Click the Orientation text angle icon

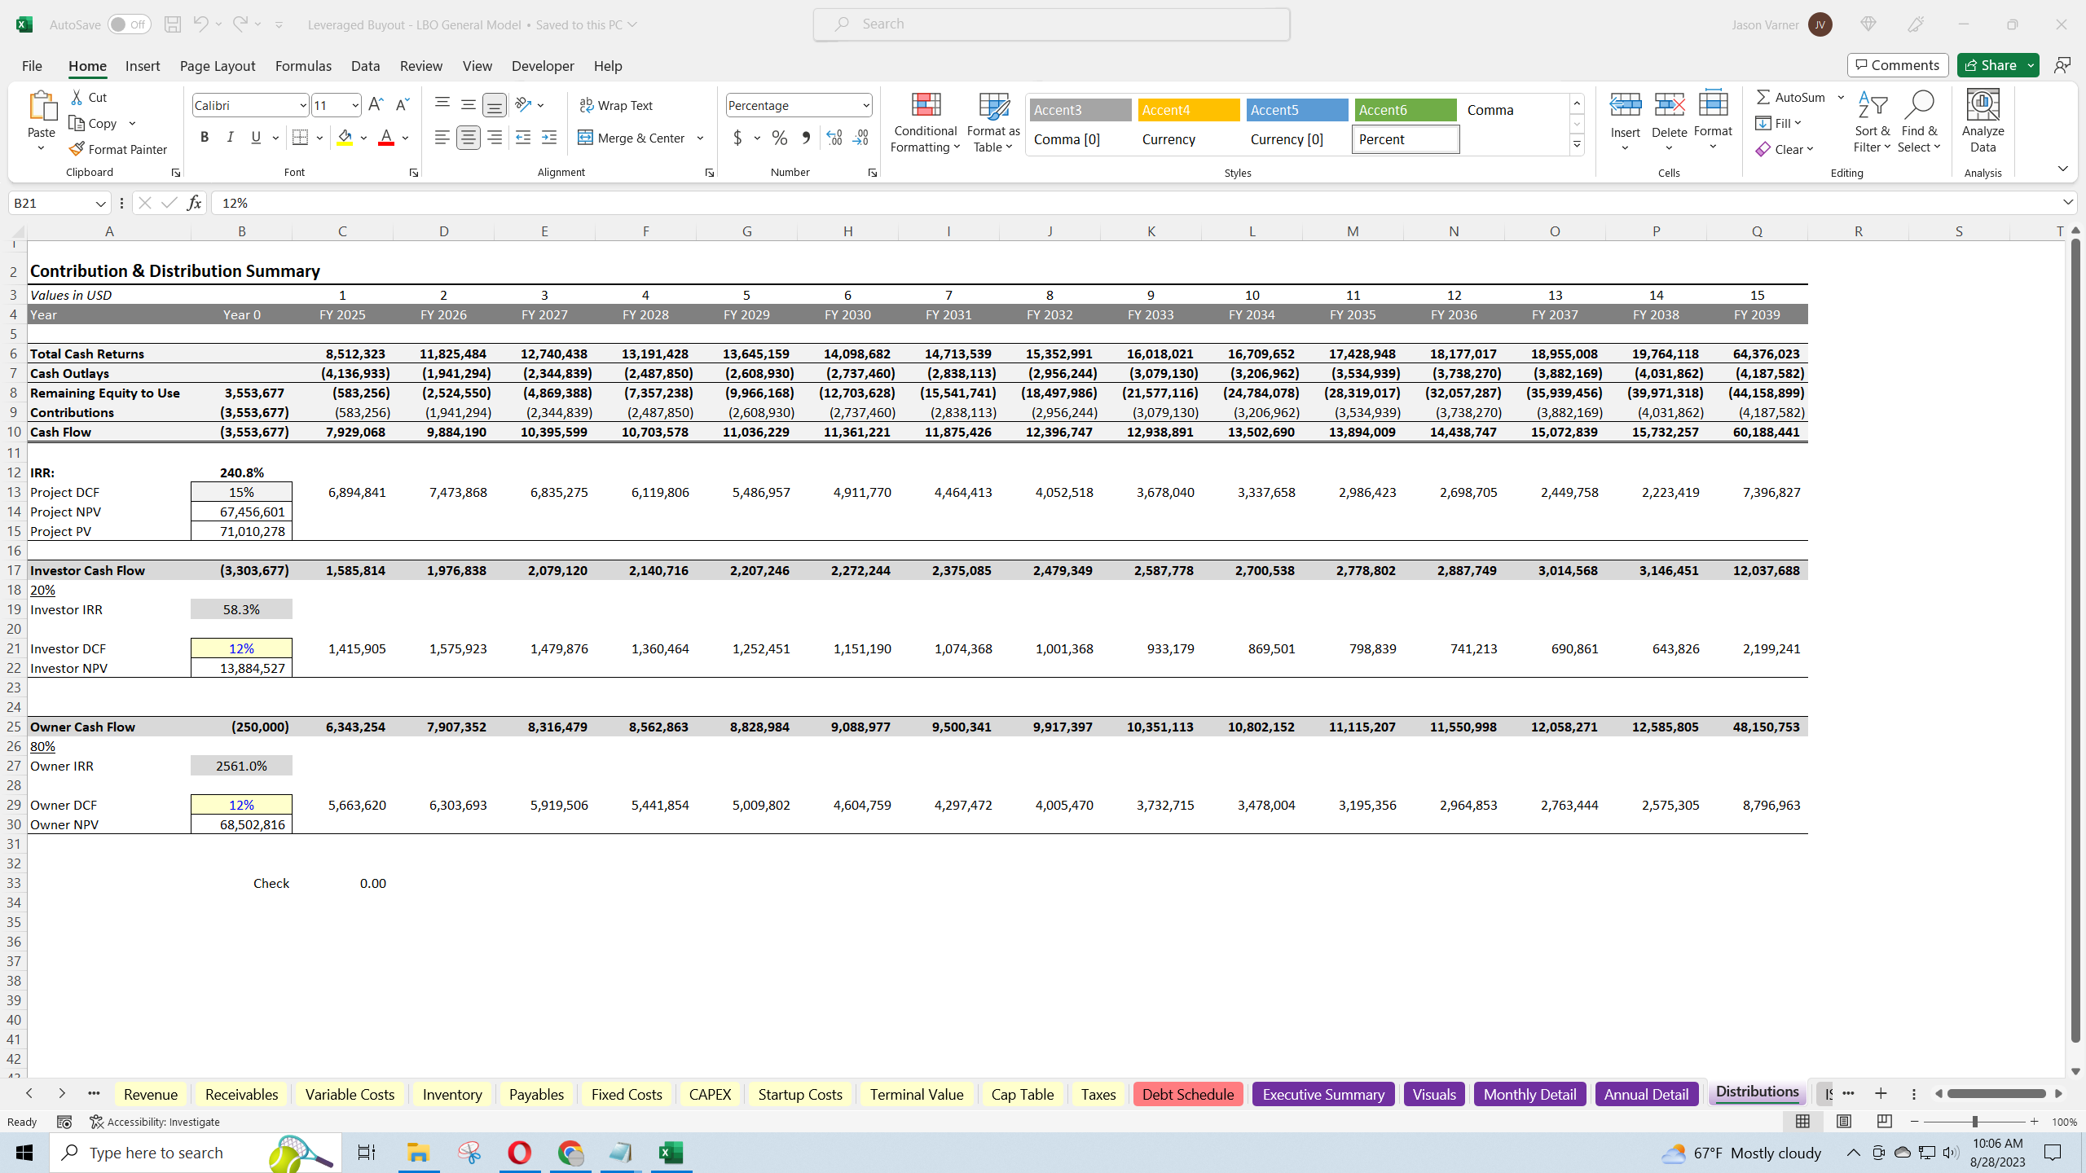coord(524,104)
